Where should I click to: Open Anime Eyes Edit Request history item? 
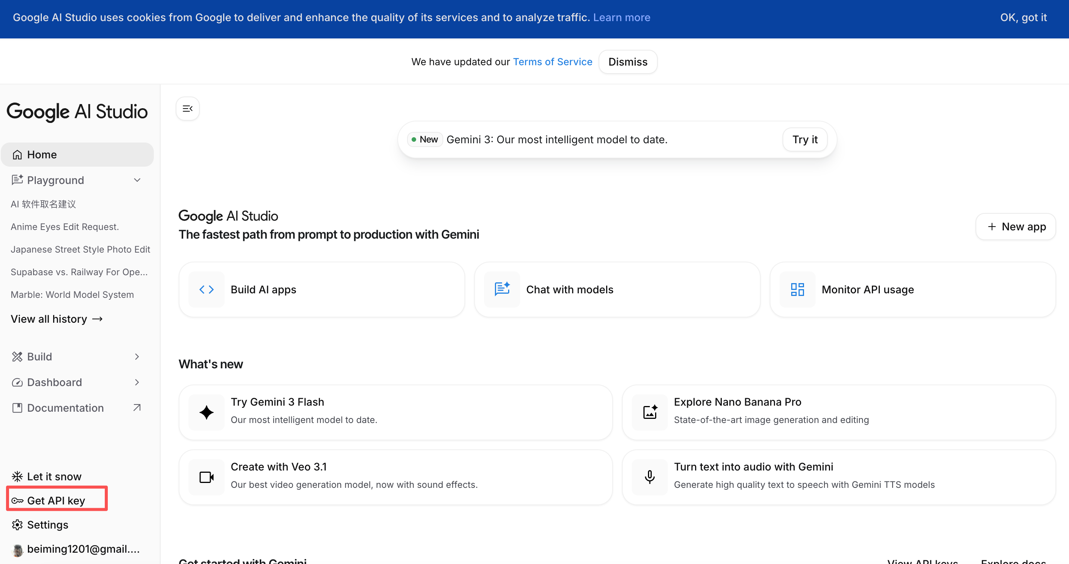pyautogui.click(x=65, y=227)
